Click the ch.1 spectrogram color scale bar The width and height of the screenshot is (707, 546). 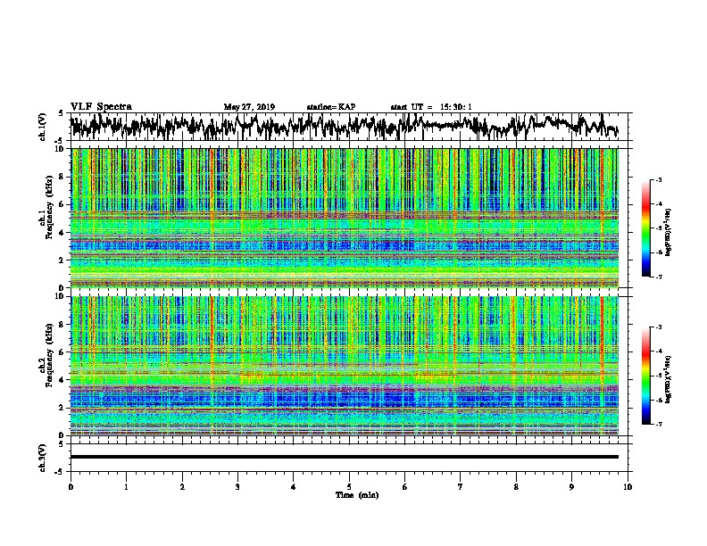645,228
